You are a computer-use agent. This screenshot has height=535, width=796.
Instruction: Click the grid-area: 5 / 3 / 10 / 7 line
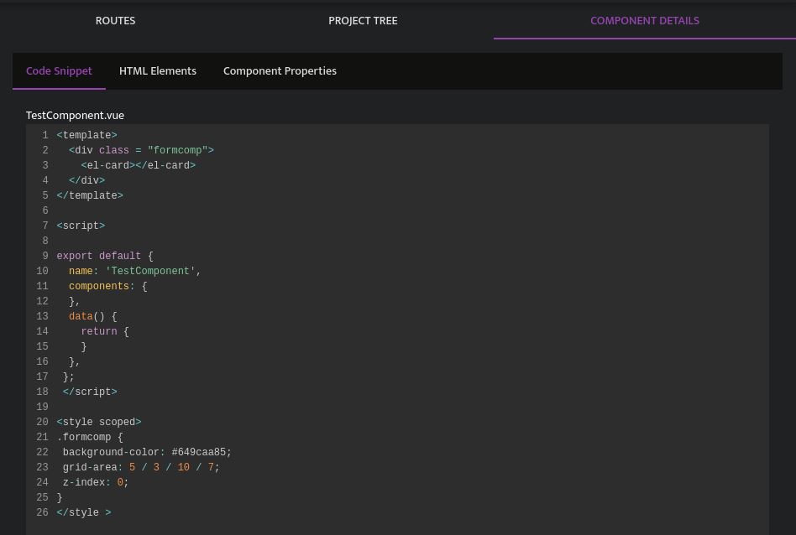(141, 468)
